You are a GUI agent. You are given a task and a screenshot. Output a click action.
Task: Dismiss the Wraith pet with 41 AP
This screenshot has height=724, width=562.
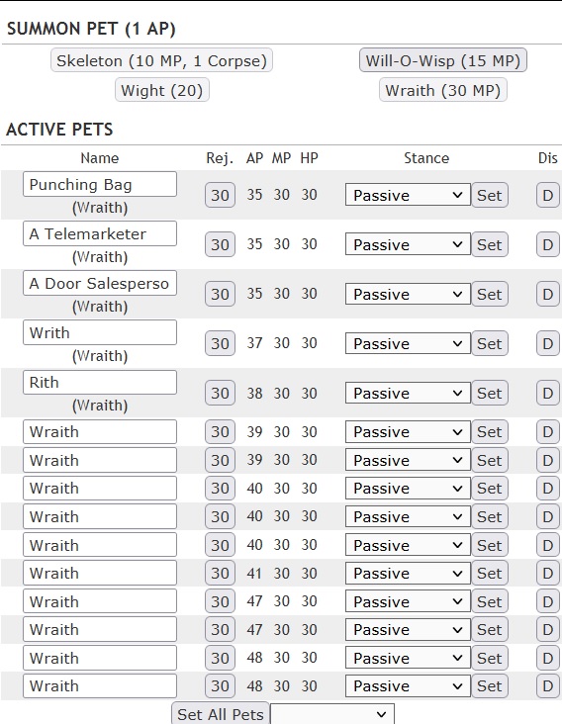[548, 573]
